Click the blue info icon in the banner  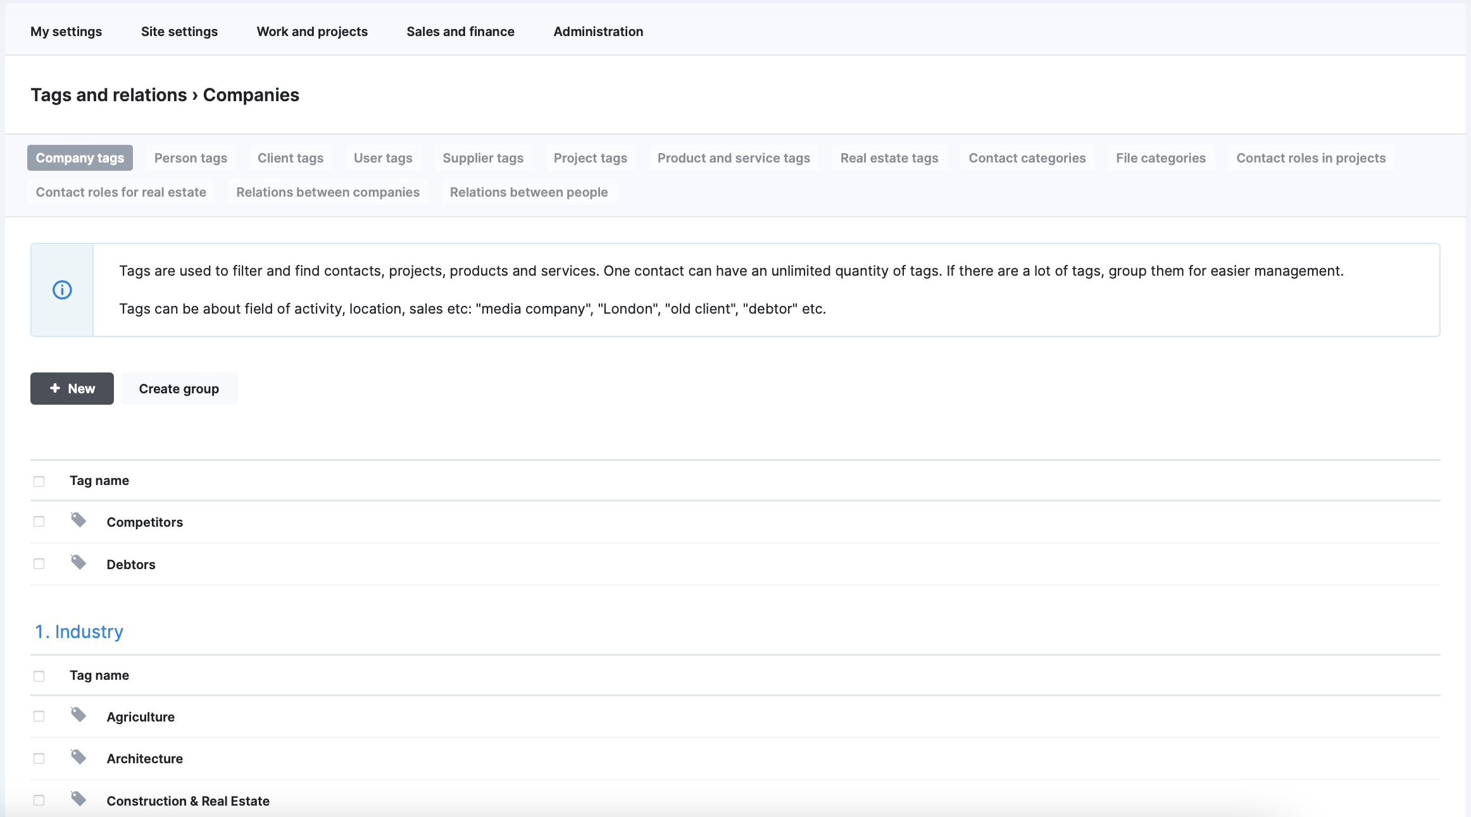[x=61, y=290]
